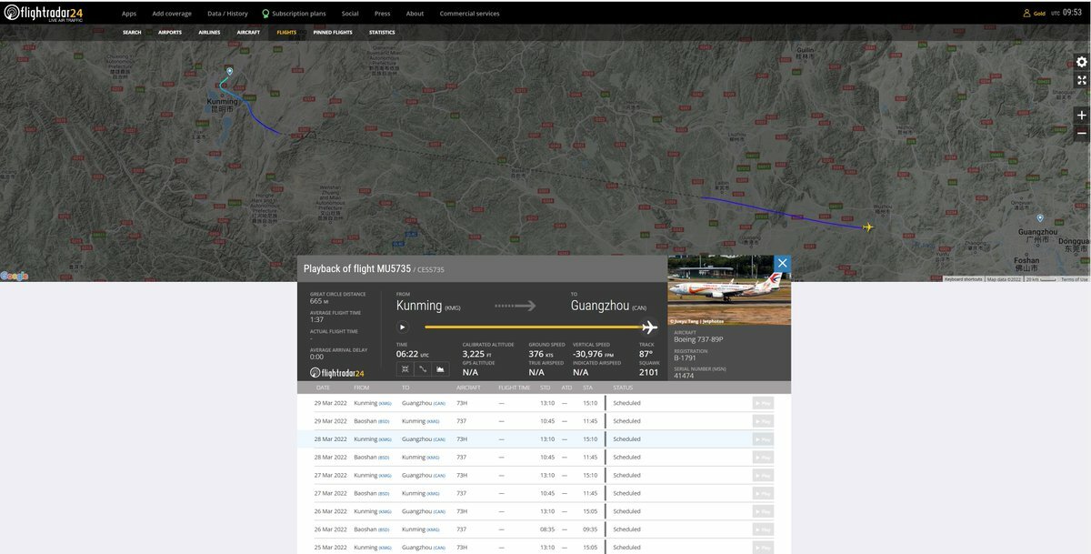Show the altitude/speed graph button
Viewport: 1091px width, 554px height.
(x=441, y=368)
